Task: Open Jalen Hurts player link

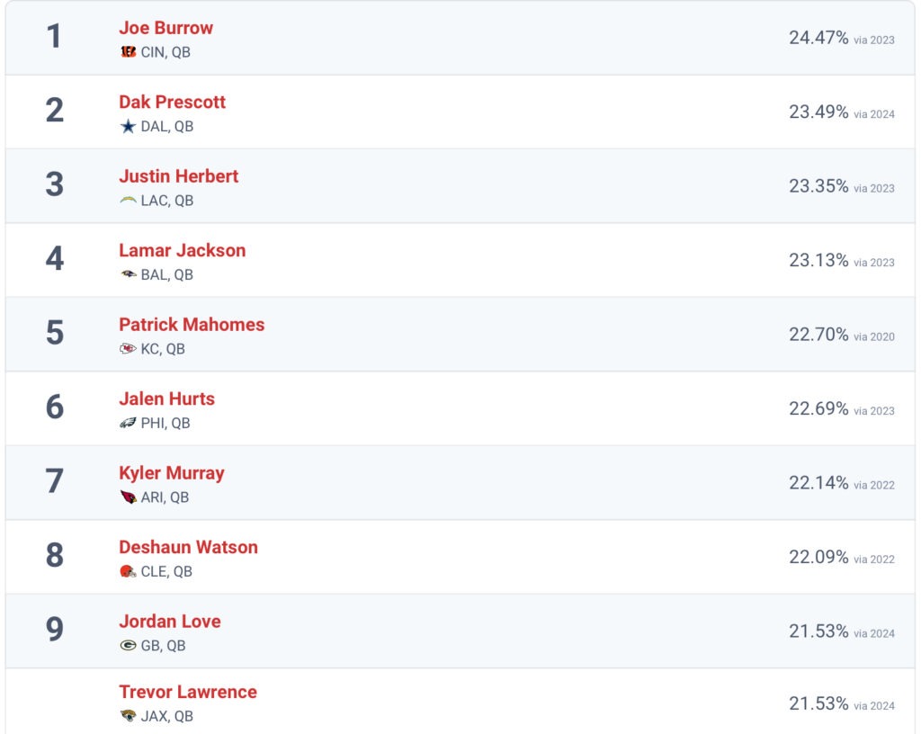Action: [166, 398]
